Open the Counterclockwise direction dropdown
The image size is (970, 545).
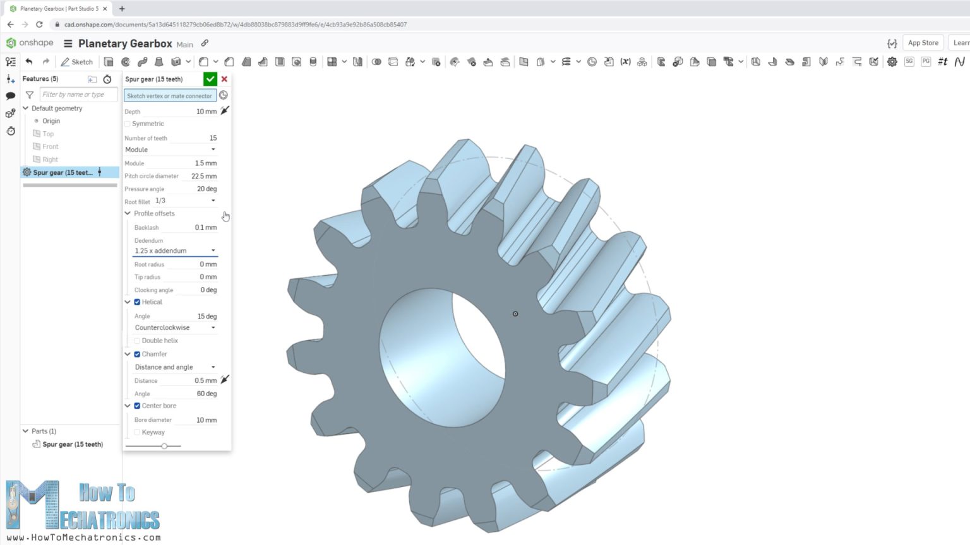[x=175, y=327]
